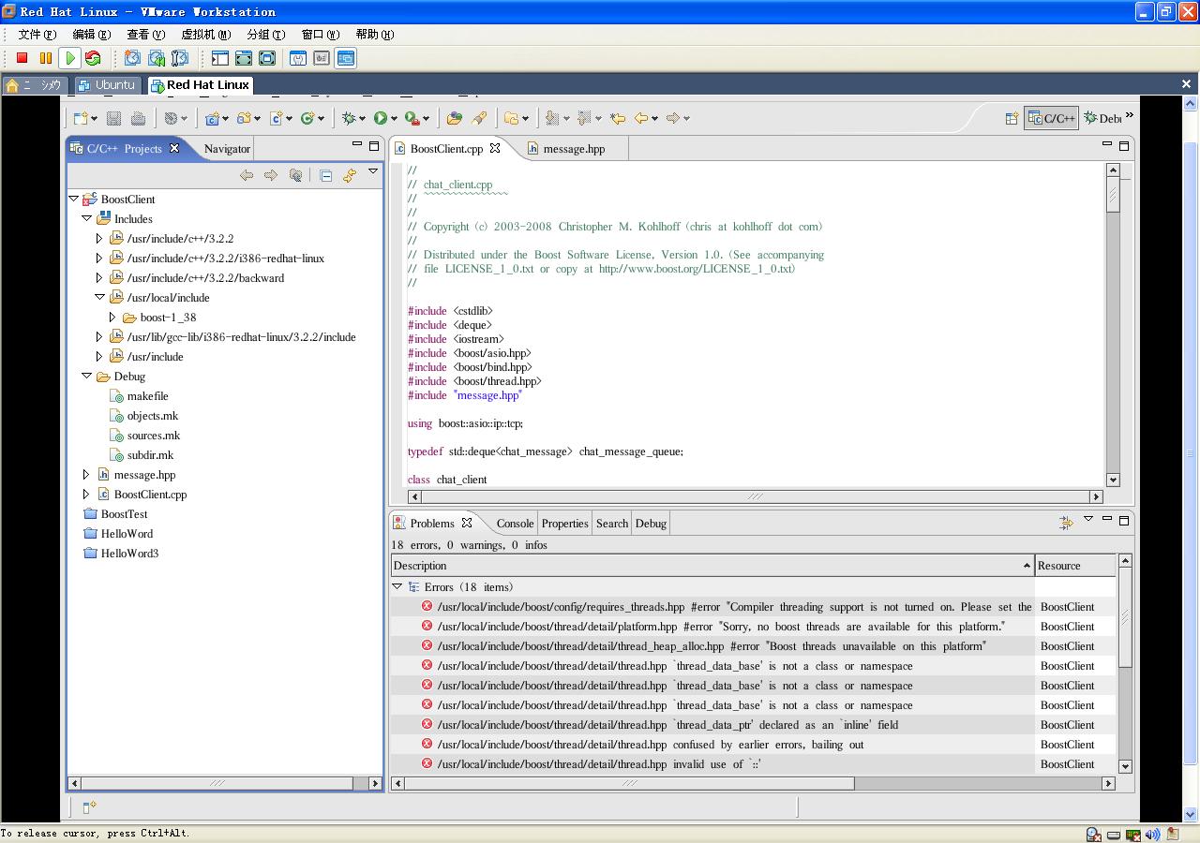
Task: Toggle VMware quick switch mode
Action: click(244, 58)
